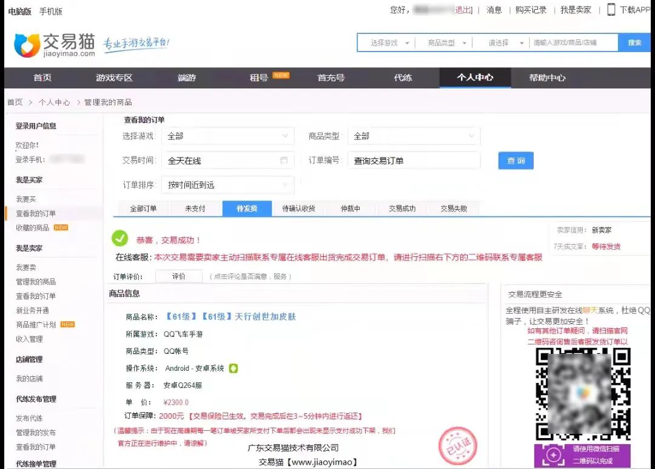The image size is (655, 469).
Task: Click the green checkmark success icon
Action: point(120,239)
